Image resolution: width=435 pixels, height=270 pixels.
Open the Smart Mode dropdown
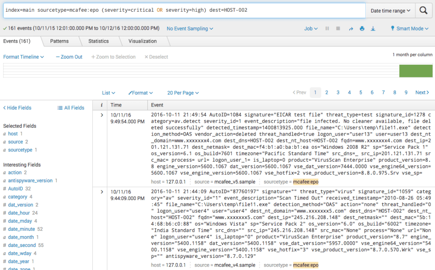coord(409,29)
